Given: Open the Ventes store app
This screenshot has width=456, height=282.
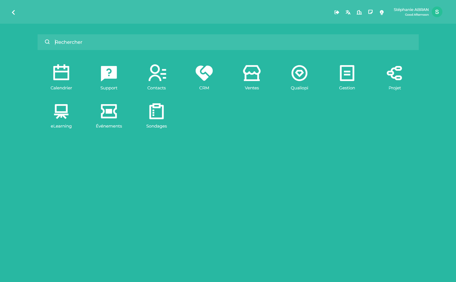Looking at the screenshot, I should [x=252, y=77].
